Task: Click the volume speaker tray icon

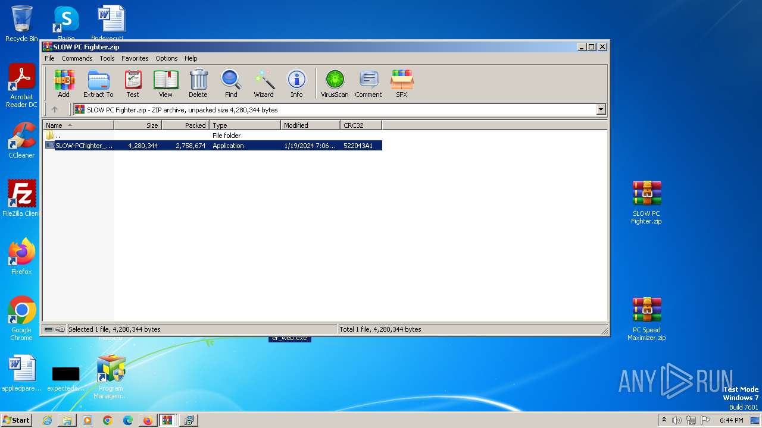Action: click(677, 420)
